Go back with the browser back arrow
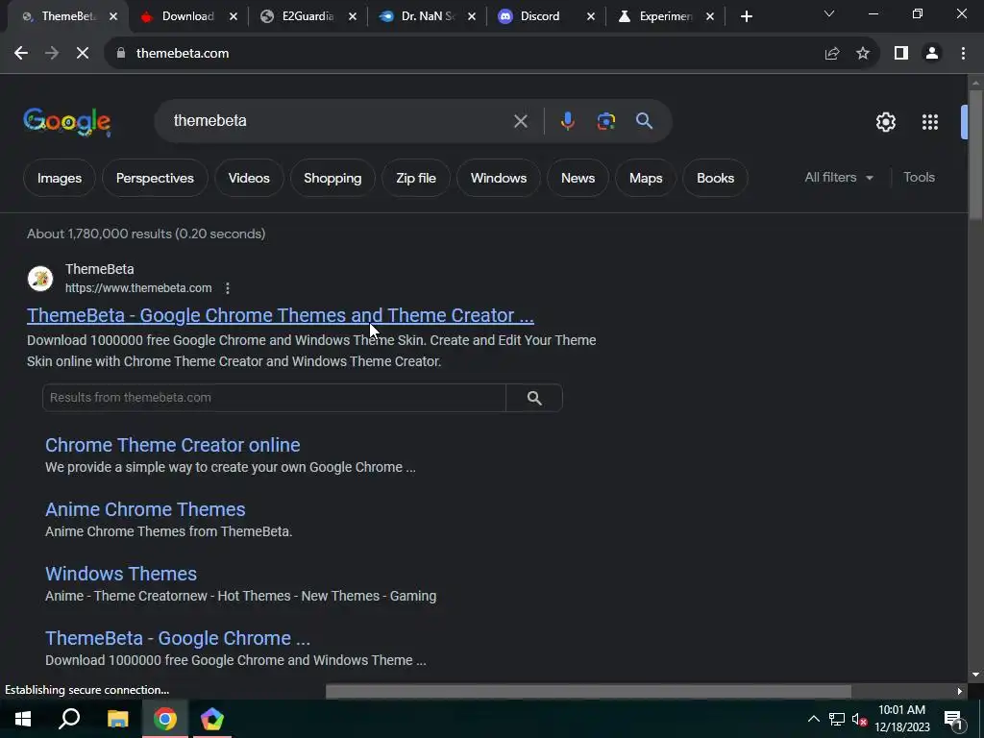 21,54
